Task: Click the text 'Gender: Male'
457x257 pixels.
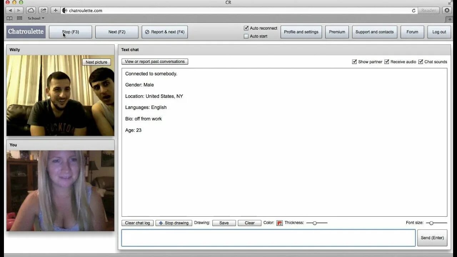Action: pyautogui.click(x=140, y=85)
